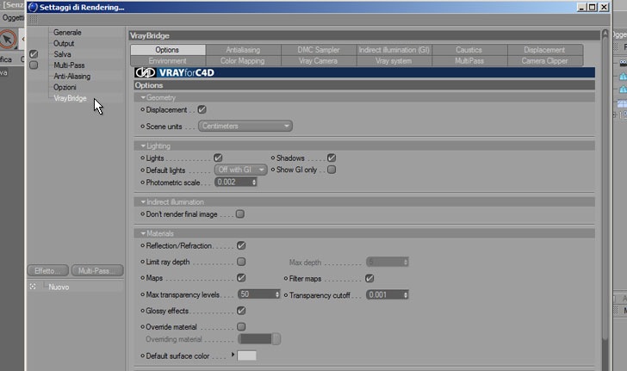
Task: Click the grip icon under the title bar
Action: [x=34, y=19]
